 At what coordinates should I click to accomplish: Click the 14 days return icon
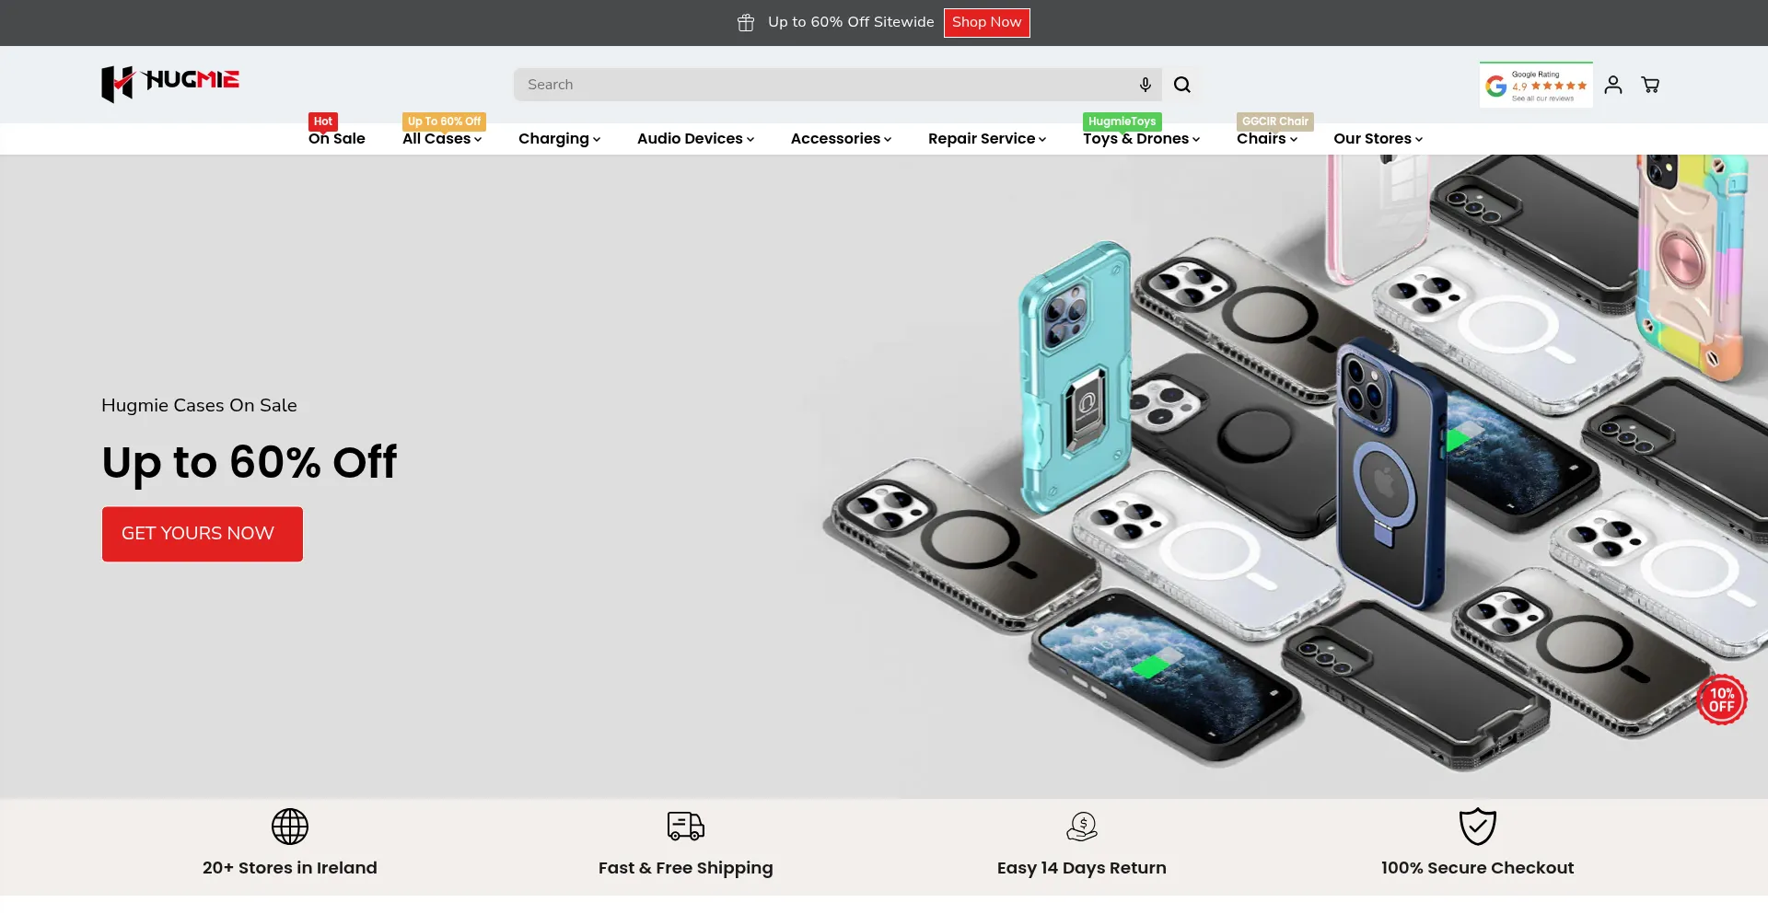[x=1082, y=827]
